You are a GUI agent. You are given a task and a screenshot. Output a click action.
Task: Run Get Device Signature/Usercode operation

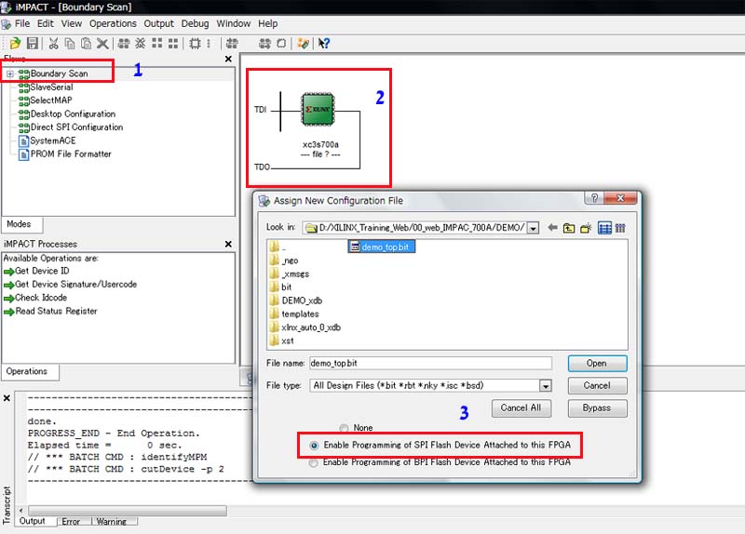[71, 285]
